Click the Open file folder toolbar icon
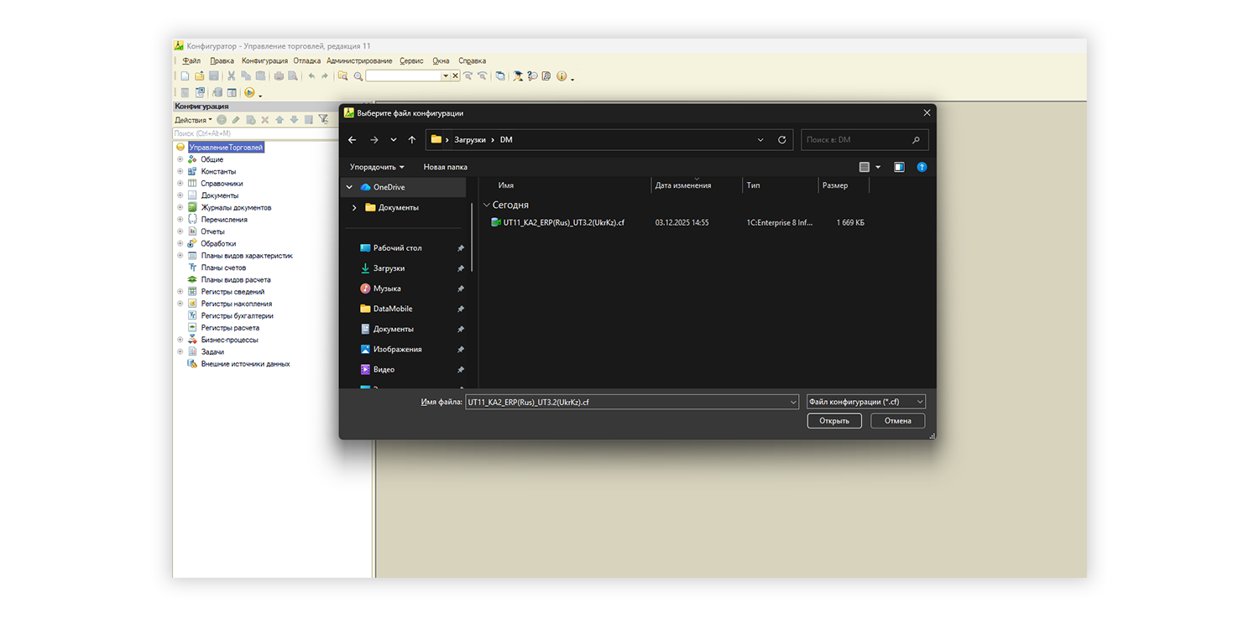Screen dimensions: 1259x629 200,76
